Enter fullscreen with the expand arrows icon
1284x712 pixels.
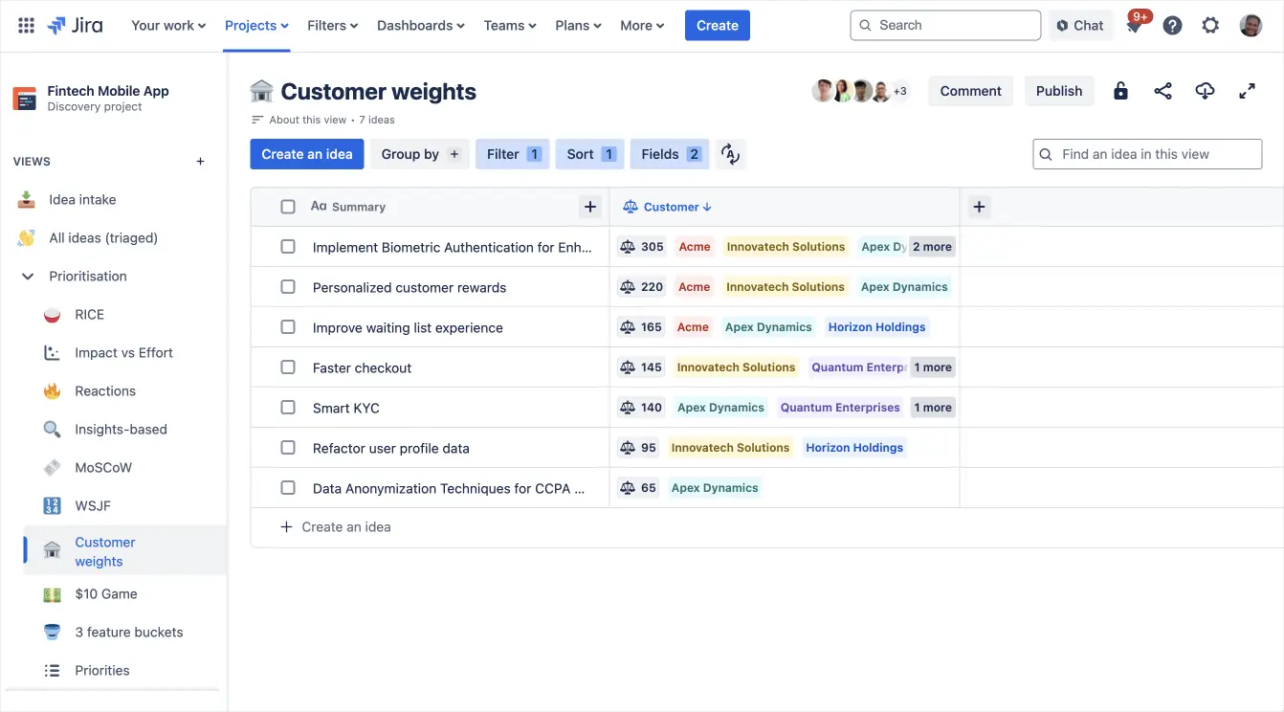tap(1247, 91)
